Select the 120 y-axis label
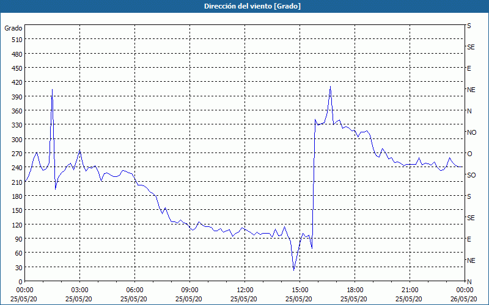Image resolution: width=489 pixels, height=305 pixels. point(17,224)
